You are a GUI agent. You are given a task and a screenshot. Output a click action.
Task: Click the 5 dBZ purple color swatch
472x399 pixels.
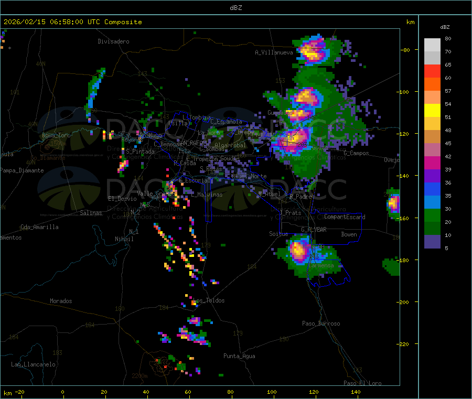(432, 242)
